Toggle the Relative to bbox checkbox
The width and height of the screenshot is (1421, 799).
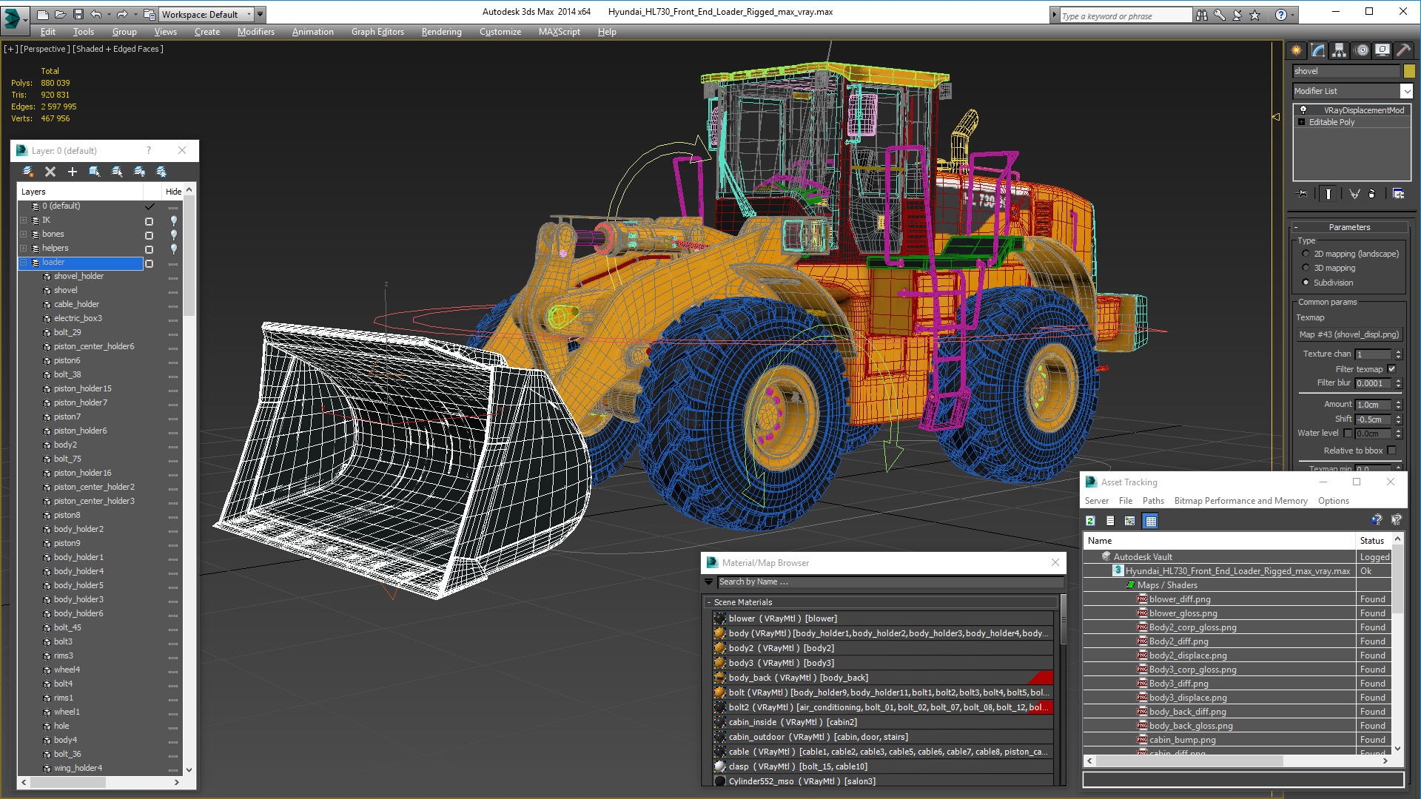[1392, 451]
